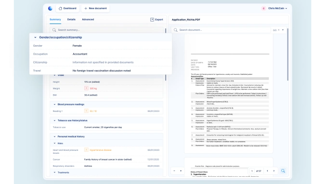Collapse Personal medical history section

coord(54,136)
